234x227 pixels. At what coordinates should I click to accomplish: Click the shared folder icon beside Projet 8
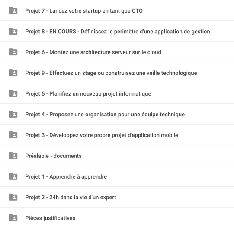[13, 31]
